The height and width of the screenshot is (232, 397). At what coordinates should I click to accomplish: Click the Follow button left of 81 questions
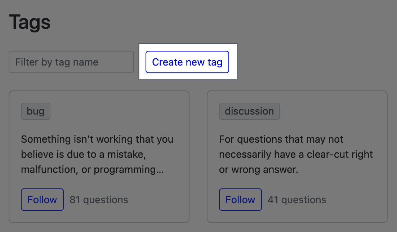[42, 200]
